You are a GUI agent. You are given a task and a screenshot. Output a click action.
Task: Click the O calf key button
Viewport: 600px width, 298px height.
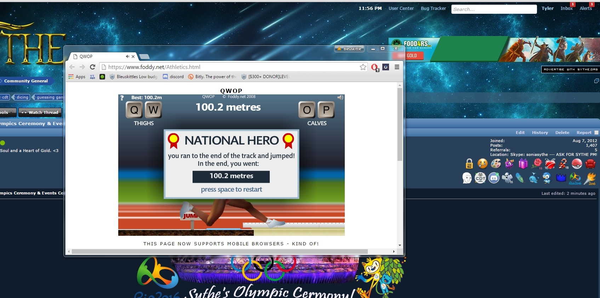click(307, 110)
